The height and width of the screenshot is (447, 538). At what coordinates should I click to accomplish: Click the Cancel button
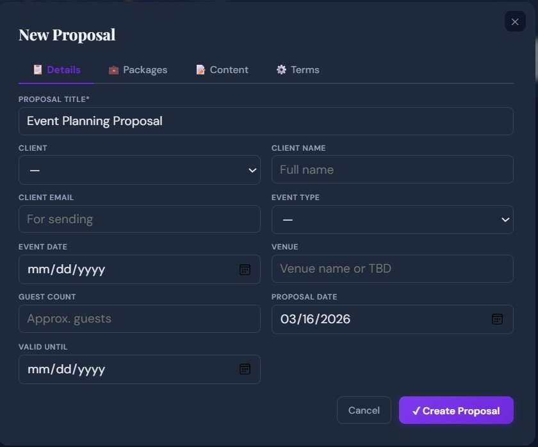tap(364, 410)
